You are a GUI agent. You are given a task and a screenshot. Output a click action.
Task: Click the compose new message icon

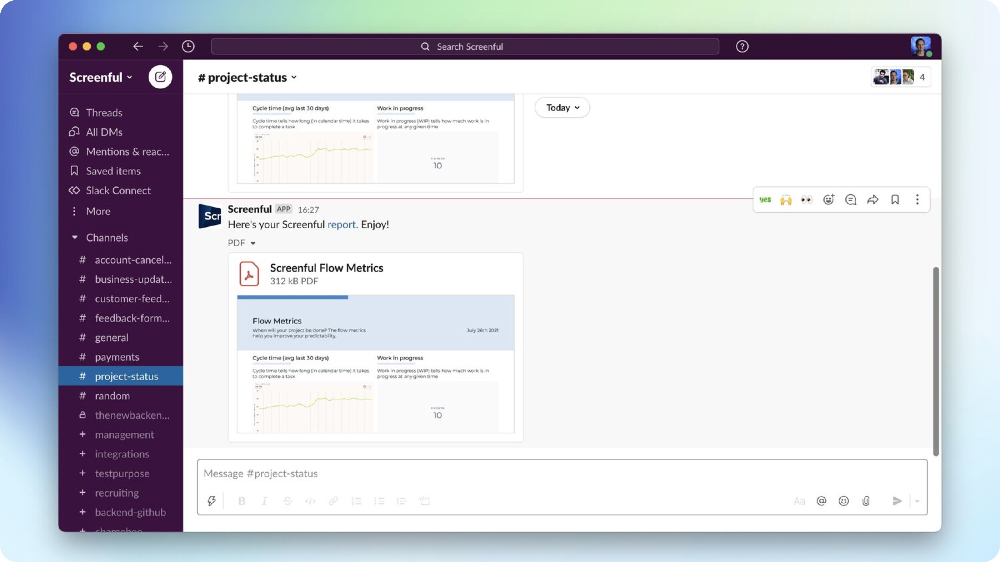click(x=160, y=77)
